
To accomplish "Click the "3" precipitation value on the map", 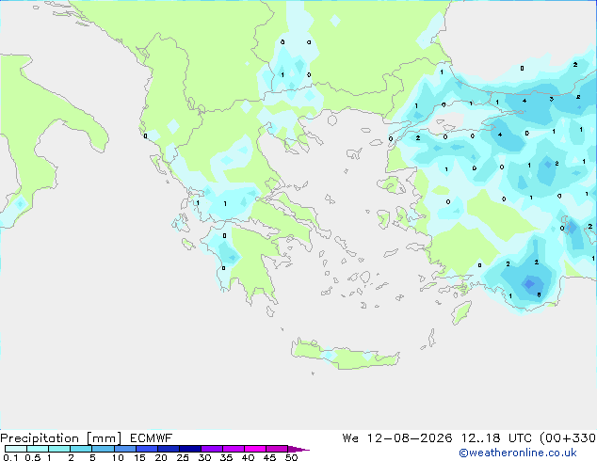I will coord(551,100).
